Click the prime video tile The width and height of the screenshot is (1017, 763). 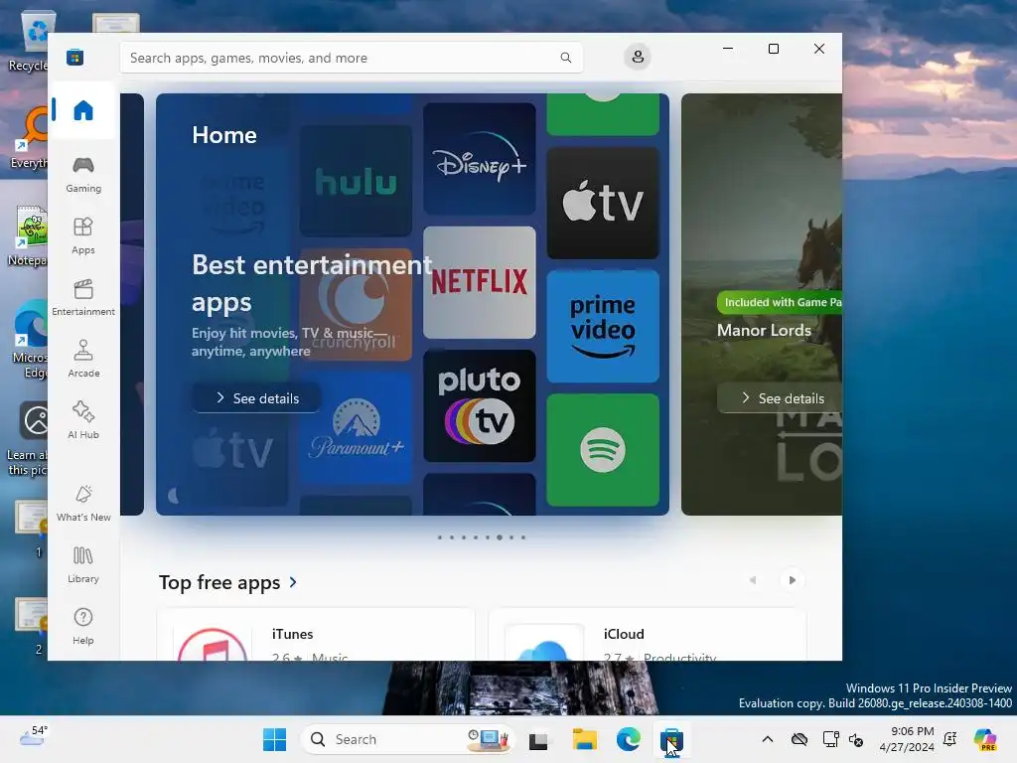point(603,326)
